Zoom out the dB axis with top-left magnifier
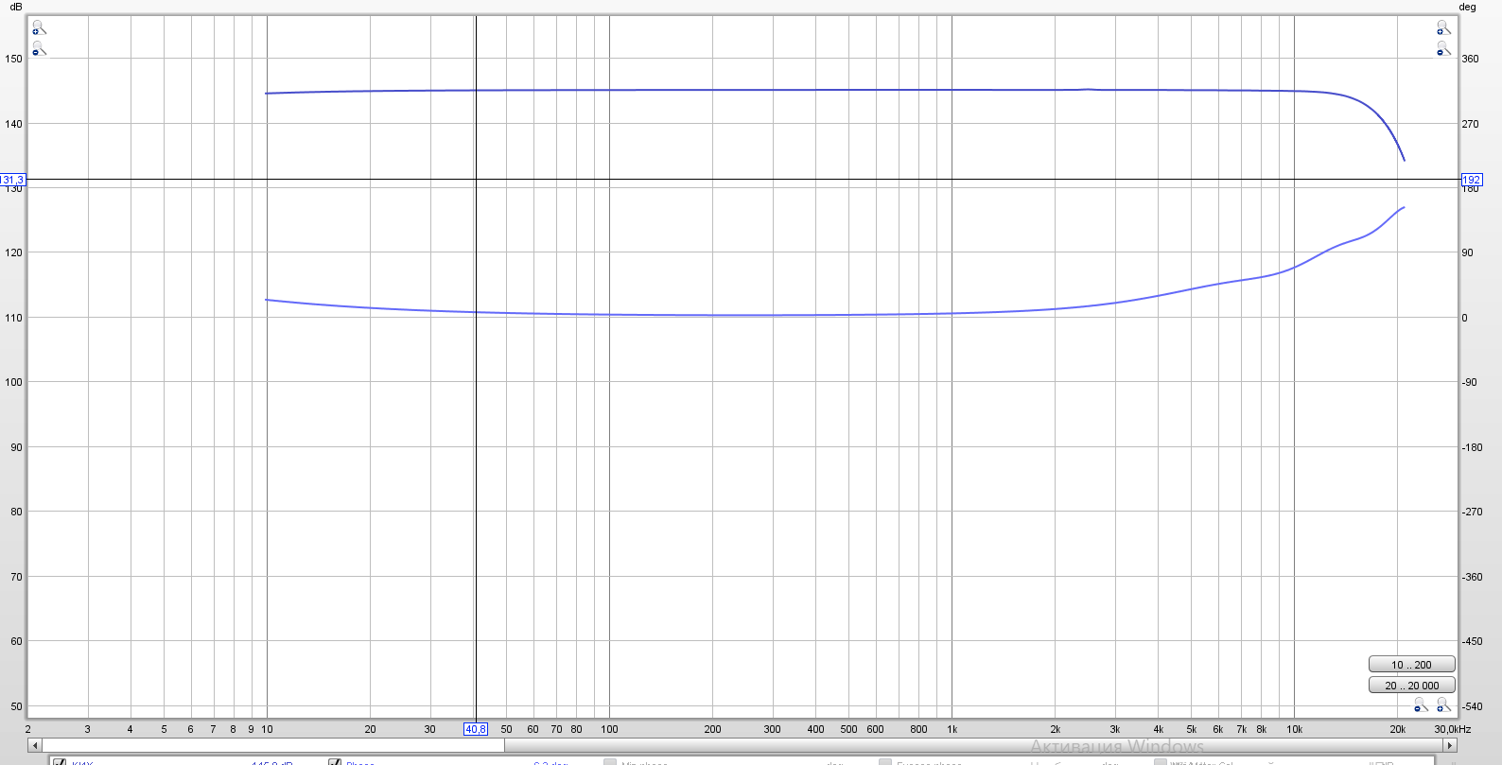This screenshot has width=1502, height=765. [x=38, y=48]
